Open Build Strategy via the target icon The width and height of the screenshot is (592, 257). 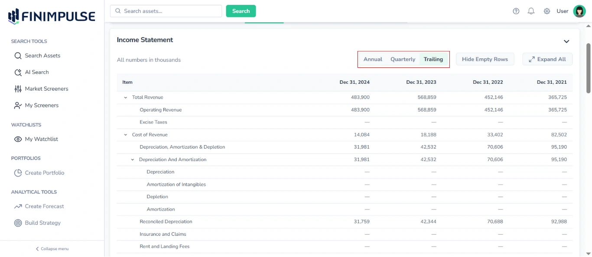17,222
